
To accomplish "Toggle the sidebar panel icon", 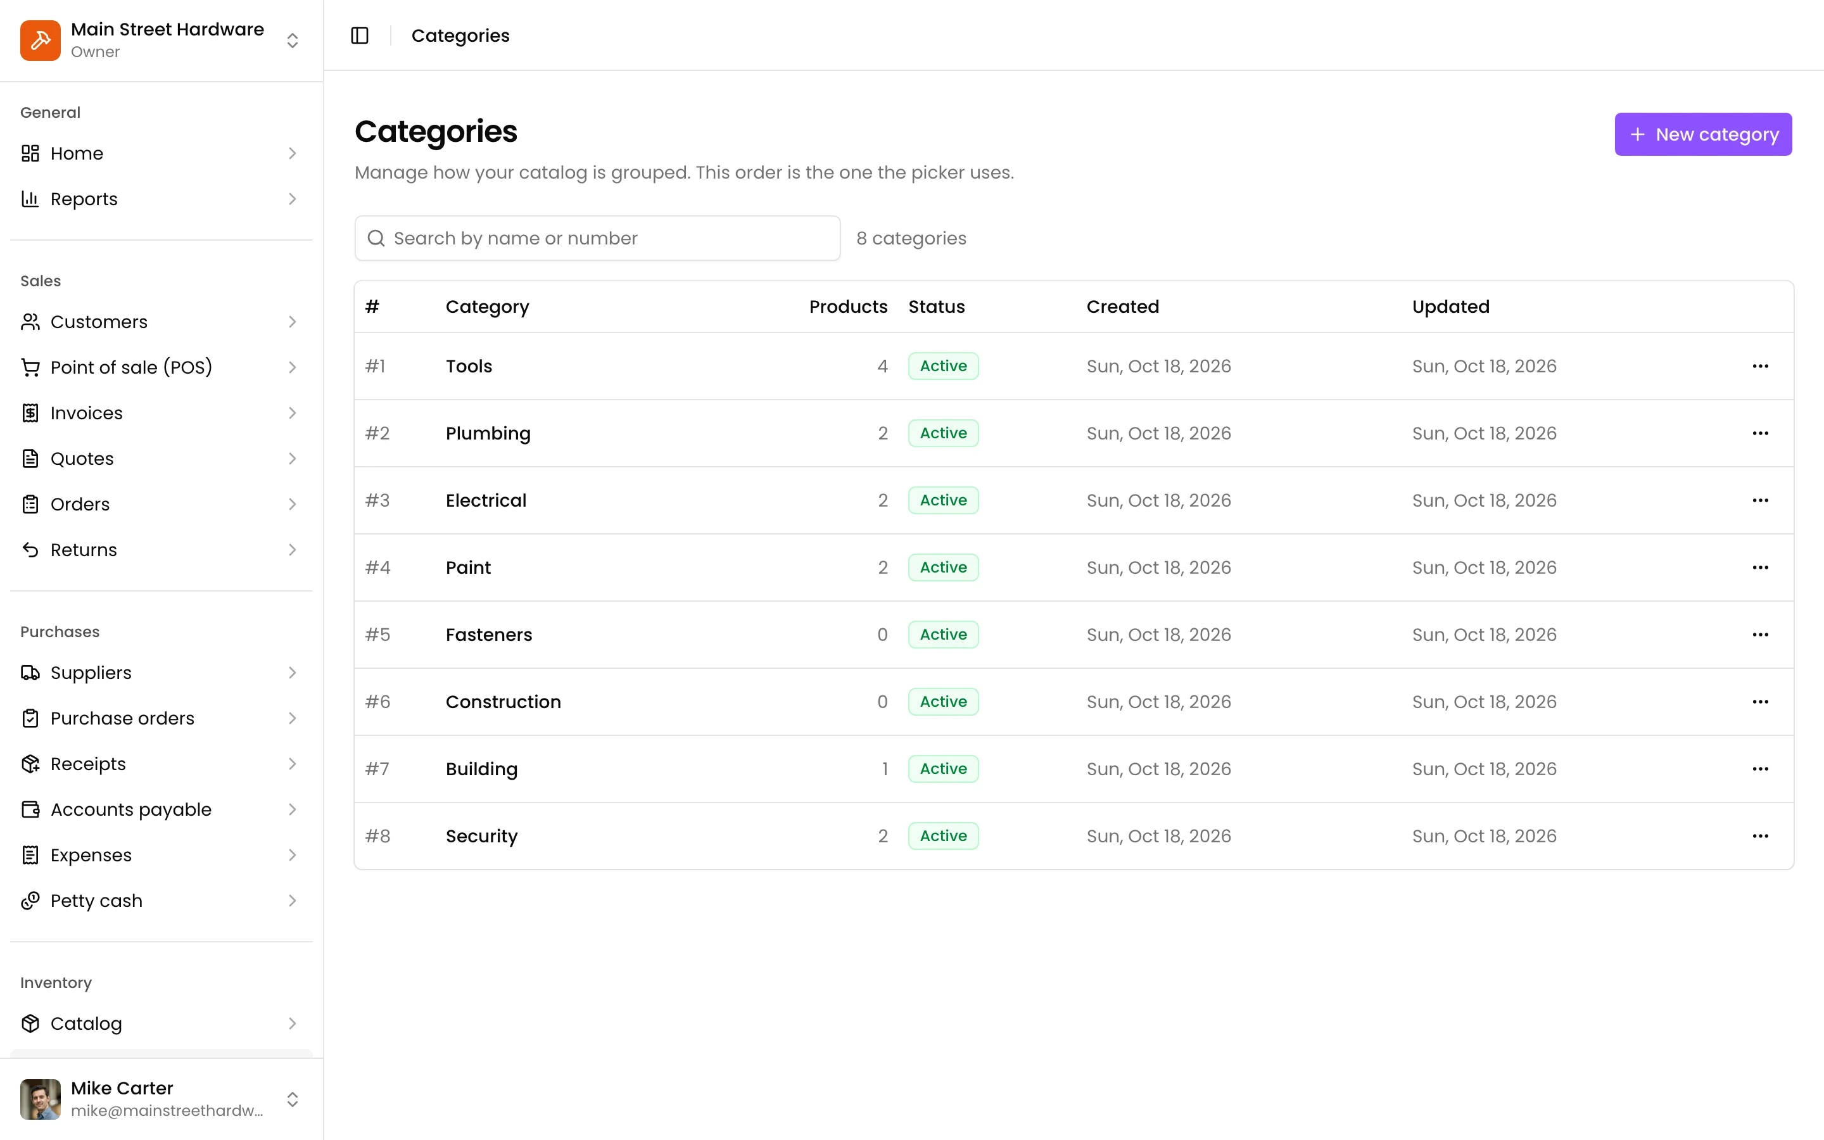I will 360,35.
